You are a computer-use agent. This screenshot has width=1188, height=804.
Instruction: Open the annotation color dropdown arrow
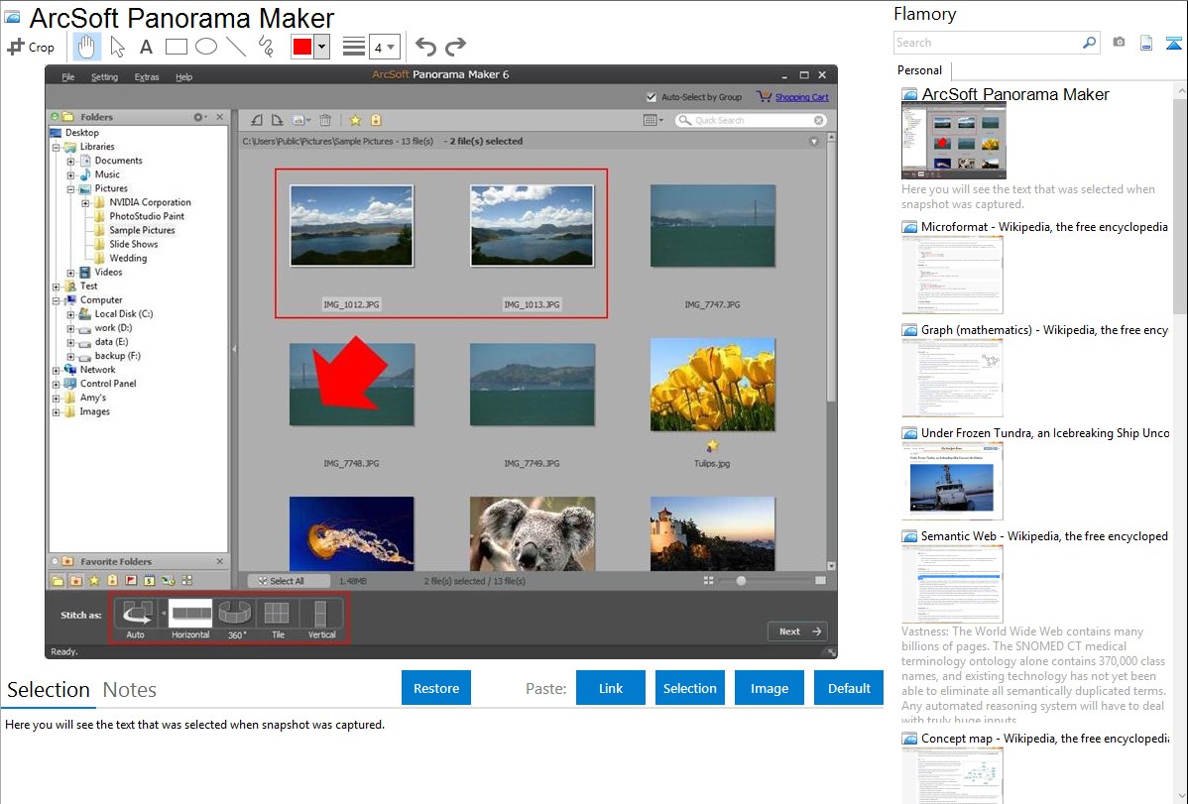322,47
